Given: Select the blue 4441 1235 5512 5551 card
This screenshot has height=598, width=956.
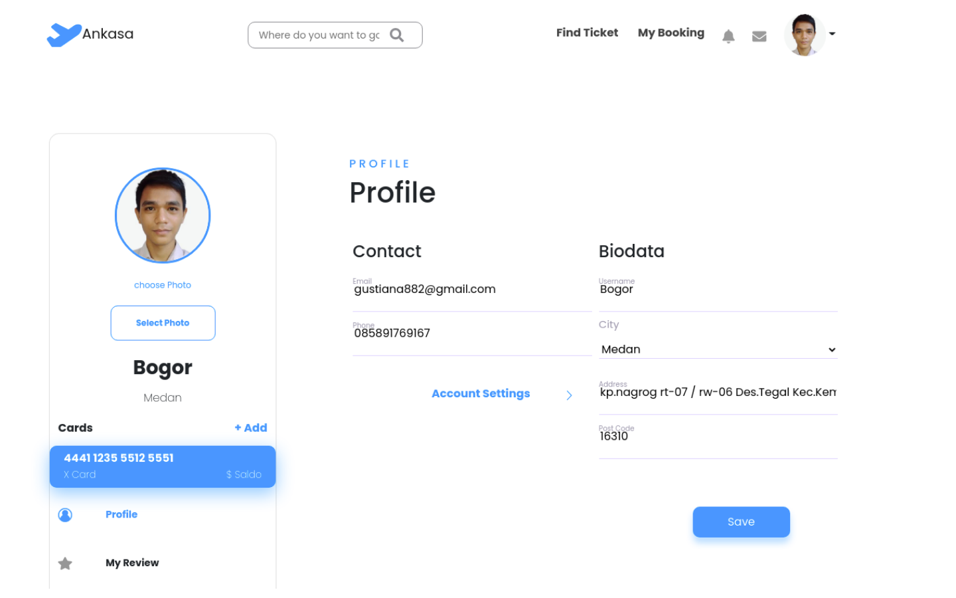Looking at the screenshot, I should point(163,466).
